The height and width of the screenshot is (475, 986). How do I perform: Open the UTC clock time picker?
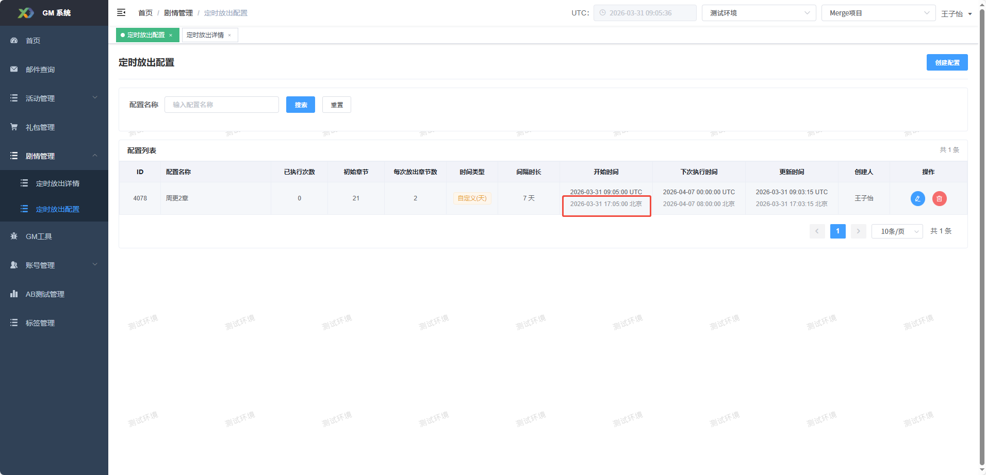pos(645,13)
